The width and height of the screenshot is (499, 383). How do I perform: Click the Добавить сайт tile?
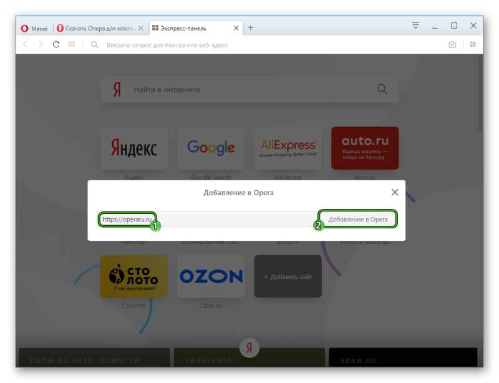click(288, 276)
